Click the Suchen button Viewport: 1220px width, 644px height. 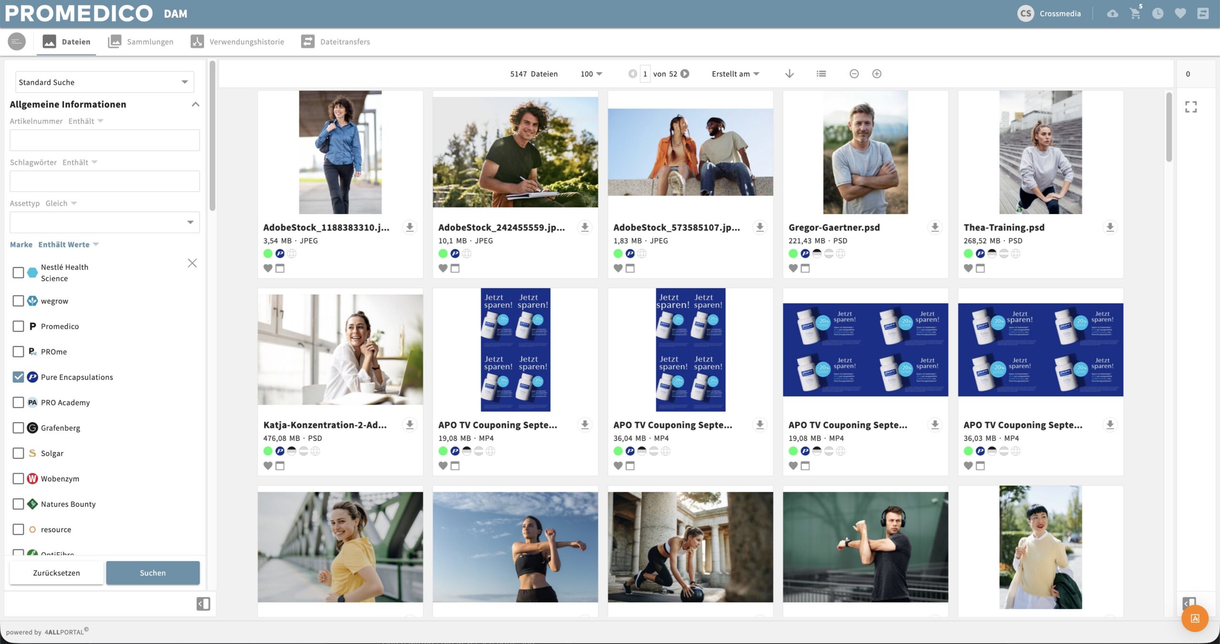click(x=153, y=573)
